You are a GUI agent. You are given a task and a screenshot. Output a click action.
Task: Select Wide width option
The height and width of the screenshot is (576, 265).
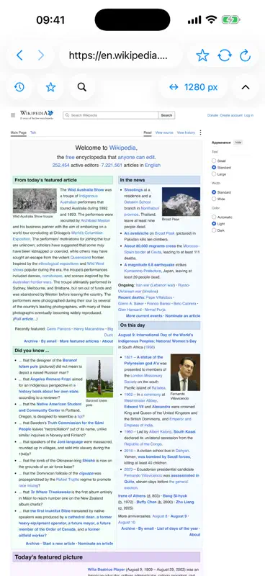(214, 199)
